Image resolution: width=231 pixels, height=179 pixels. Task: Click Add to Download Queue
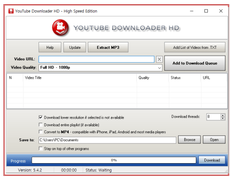195,63
